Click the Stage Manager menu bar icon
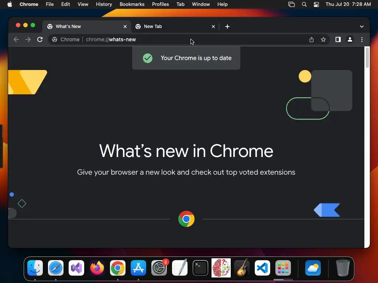This screenshot has width=378, height=283. point(292,4)
